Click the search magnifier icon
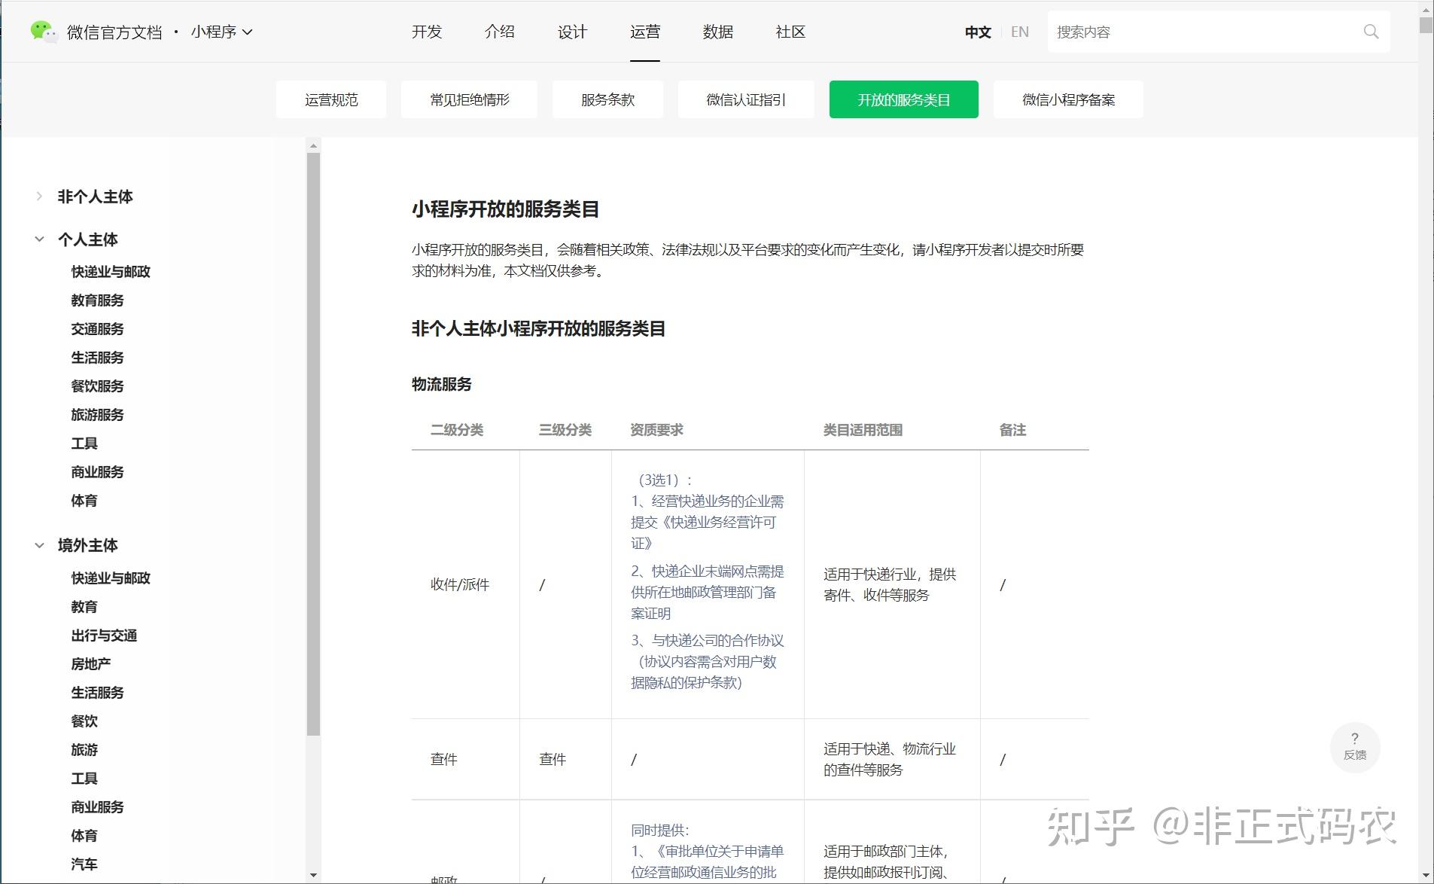 [1371, 32]
